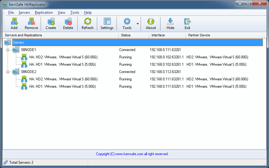Open the Tools menu in menu bar
The height and width of the screenshot is (168, 269).
point(75,13)
